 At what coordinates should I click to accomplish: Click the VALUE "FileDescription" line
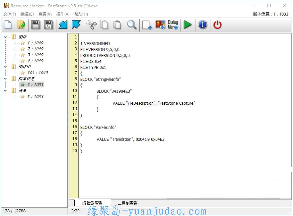click(154, 103)
